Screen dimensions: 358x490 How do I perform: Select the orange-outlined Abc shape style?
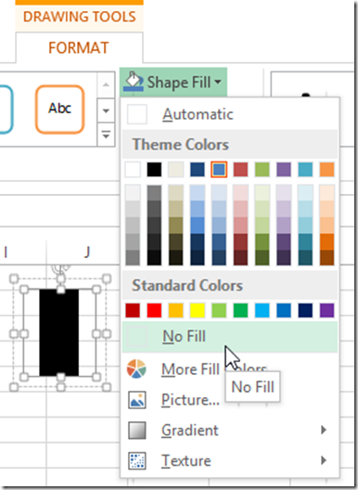click(x=59, y=110)
